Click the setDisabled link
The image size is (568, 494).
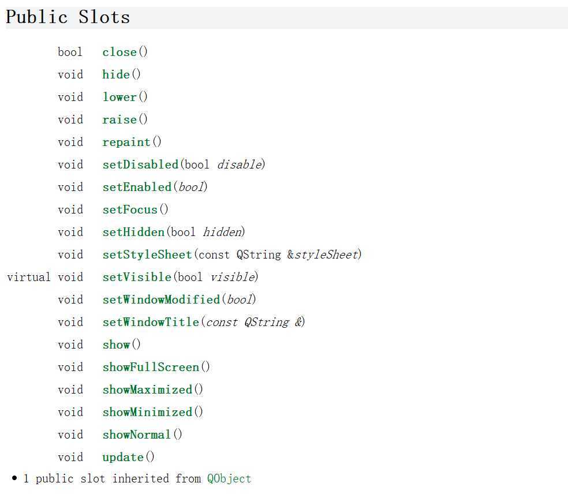(x=140, y=164)
